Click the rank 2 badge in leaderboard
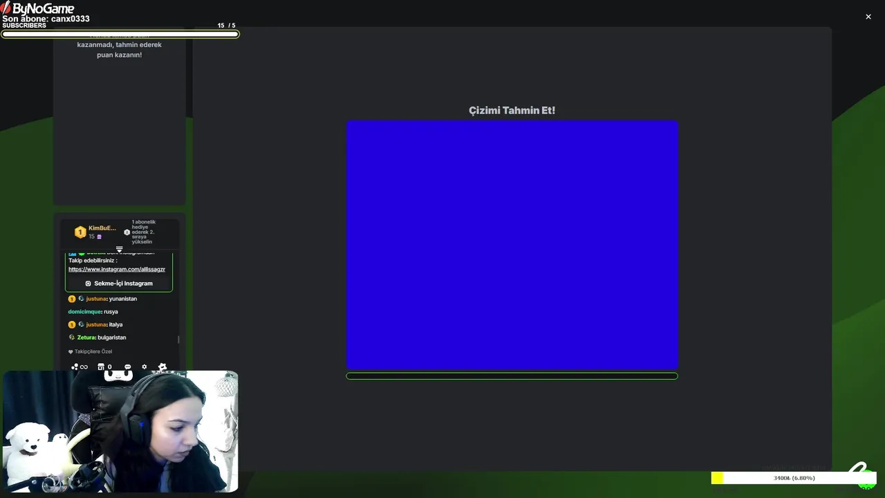Screen dimensions: 885x498 [x=127, y=232]
